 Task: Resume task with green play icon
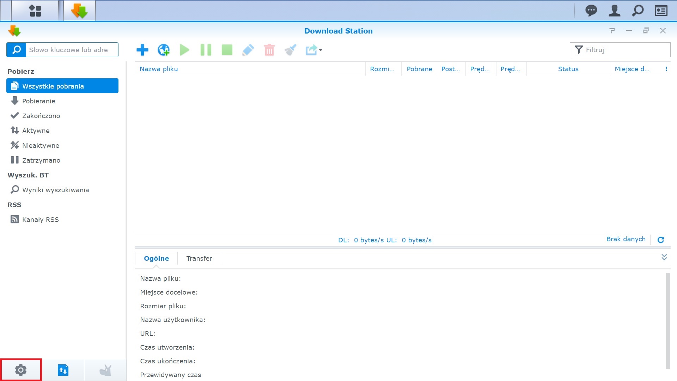(x=184, y=50)
